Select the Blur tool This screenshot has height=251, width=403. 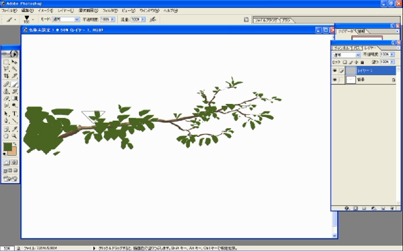click(7, 105)
